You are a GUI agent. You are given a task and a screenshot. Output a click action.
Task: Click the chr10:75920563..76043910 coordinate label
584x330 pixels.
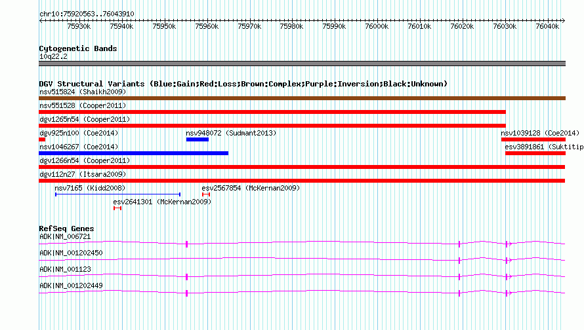(x=87, y=14)
